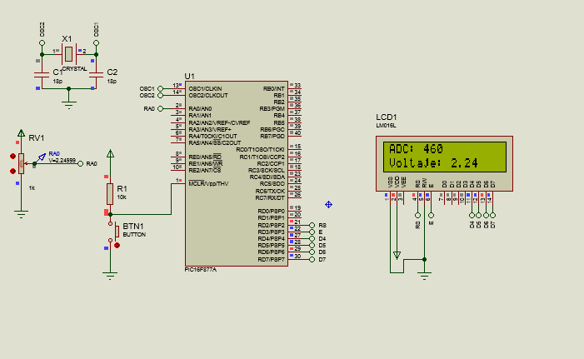Select the power terminal above RV1

(21, 133)
